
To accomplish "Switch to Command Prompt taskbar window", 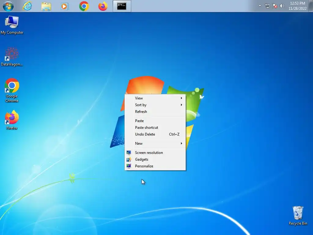I will [122, 6].
